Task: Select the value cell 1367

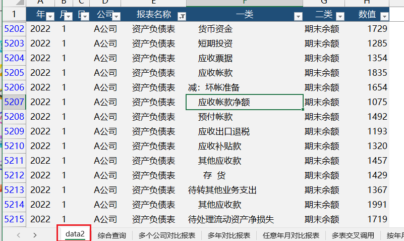Action: click(367, 190)
